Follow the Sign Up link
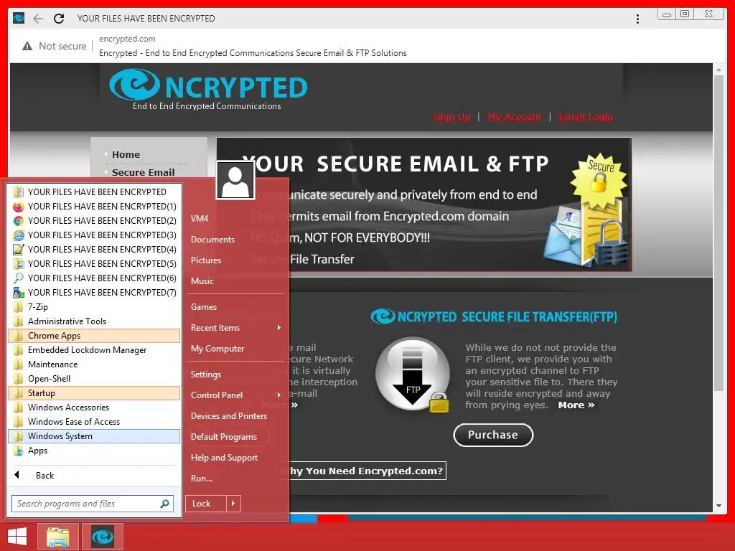This screenshot has height=551, width=735. [452, 117]
